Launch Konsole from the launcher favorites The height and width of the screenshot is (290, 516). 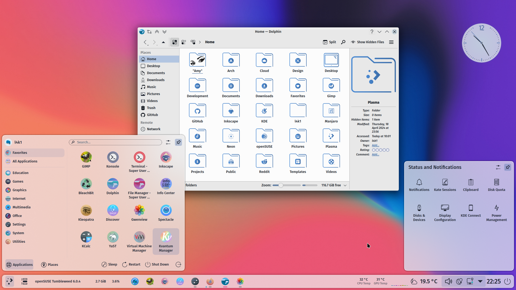[x=113, y=160]
